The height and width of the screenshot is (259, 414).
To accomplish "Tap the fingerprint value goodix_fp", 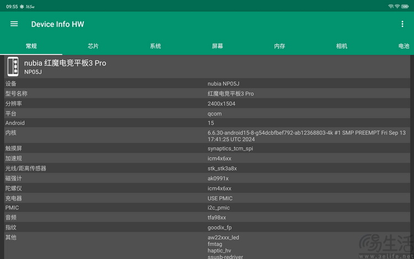I will (x=219, y=228).
